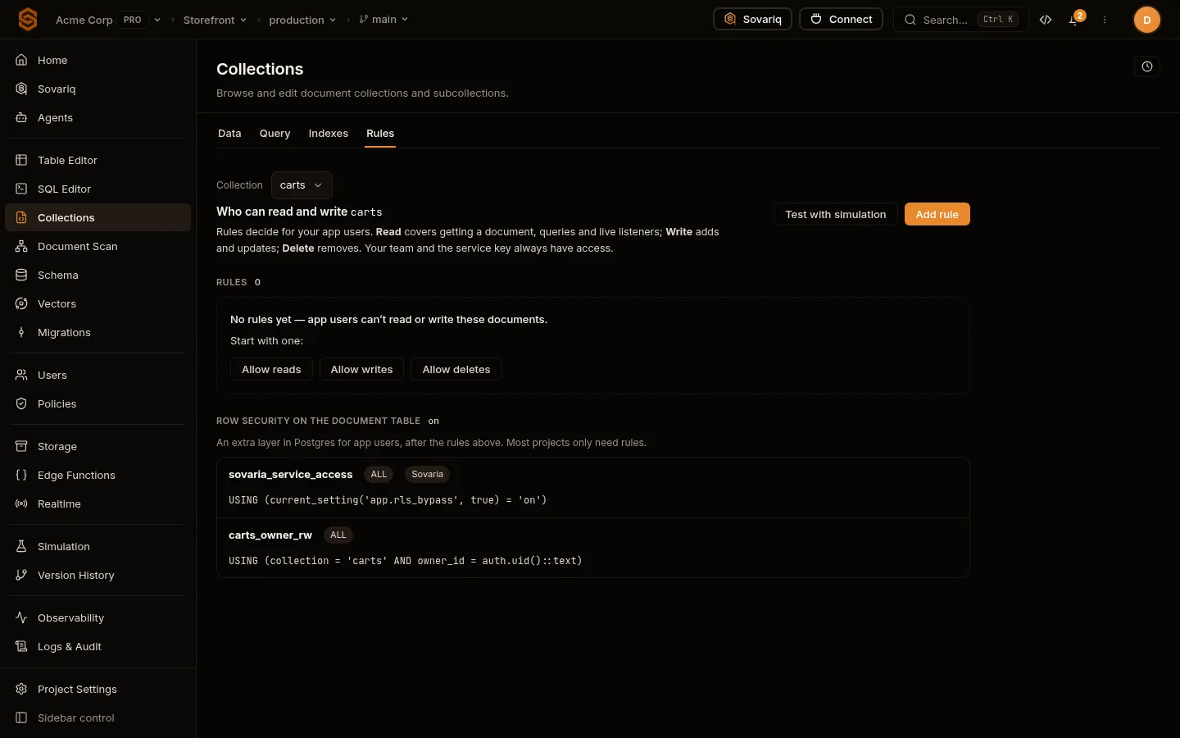Open Sovariq in the sidebar
Viewport: 1180px width, 738px height.
pyautogui.click(x=98, y=89)
